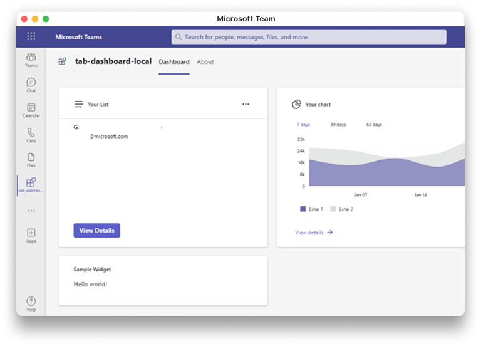This screenshot has height=346, width=481.
Task: Select the tab-dashboard app in the sidebar
Action: (x=31, y=185)
